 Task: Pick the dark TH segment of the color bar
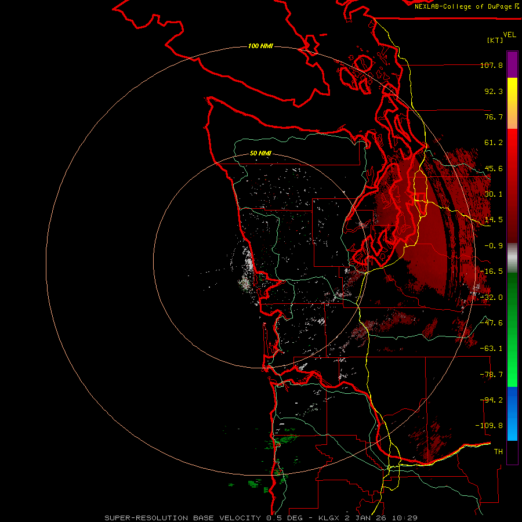coord(512,452)
